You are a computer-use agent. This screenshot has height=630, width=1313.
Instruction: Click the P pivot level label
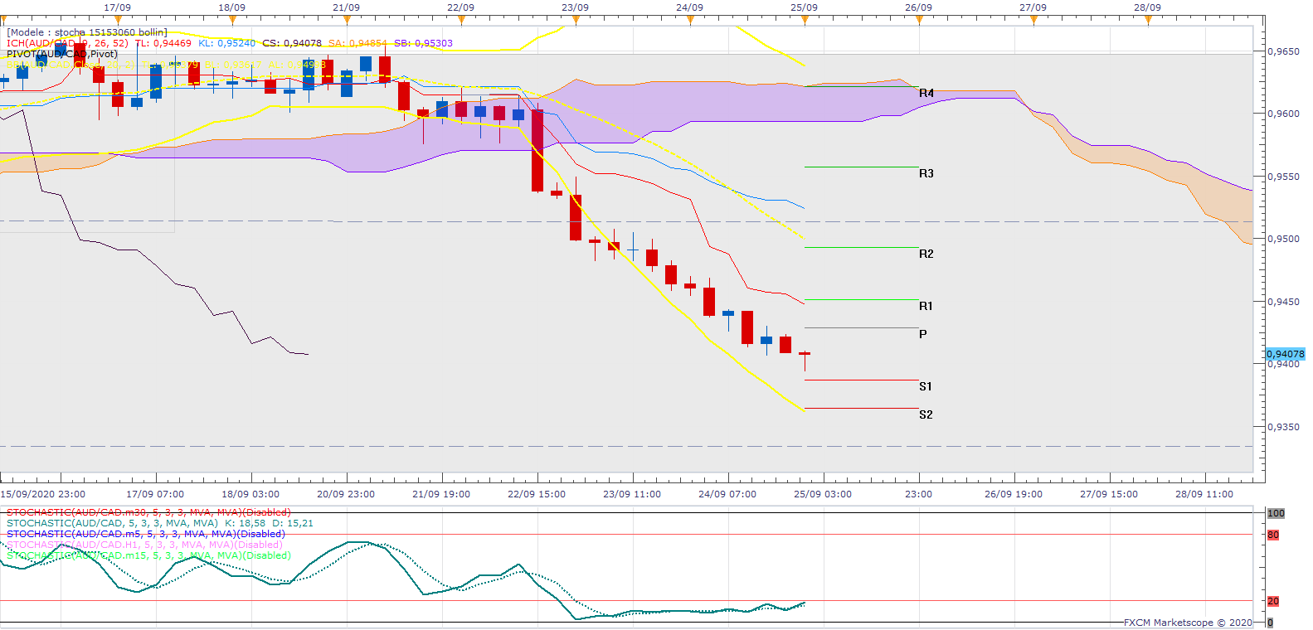point(923,334)
